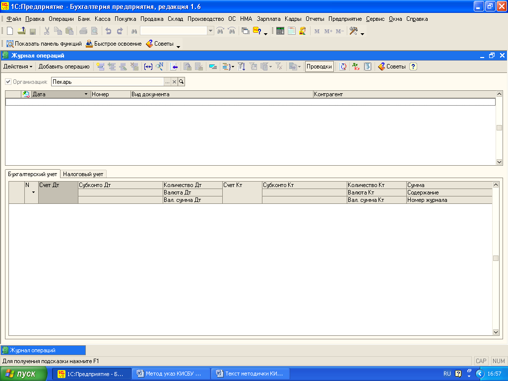The width and height of the screenshot is (508, 381).
Task: Click the Copy icon in main toolbar
Action: (x=58, y=31)
